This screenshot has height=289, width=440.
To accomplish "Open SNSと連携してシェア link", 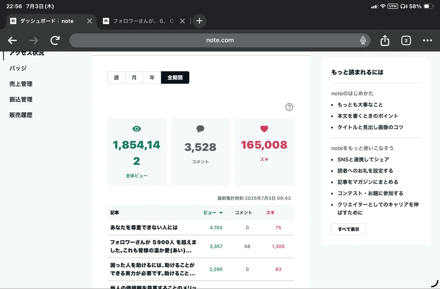I will (363, 160).
